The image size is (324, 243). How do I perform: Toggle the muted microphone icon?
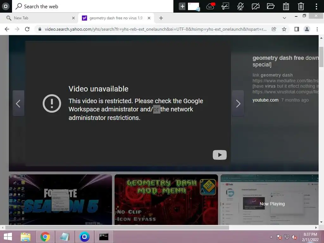pos(240,6)
